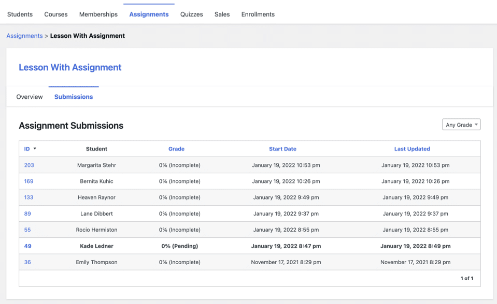Switch to the Quizzes section
The image size is (497, 304).
click(x=191, y=14)
